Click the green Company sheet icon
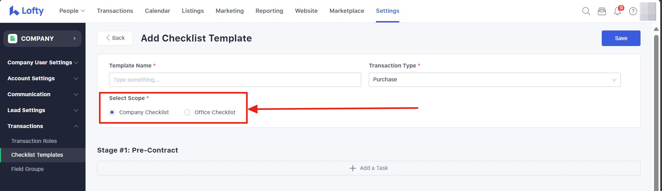 coord(12,38)
